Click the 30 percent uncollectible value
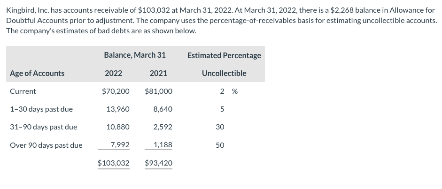The width and height of the screenshot is (442, 189). click(220, 127)
